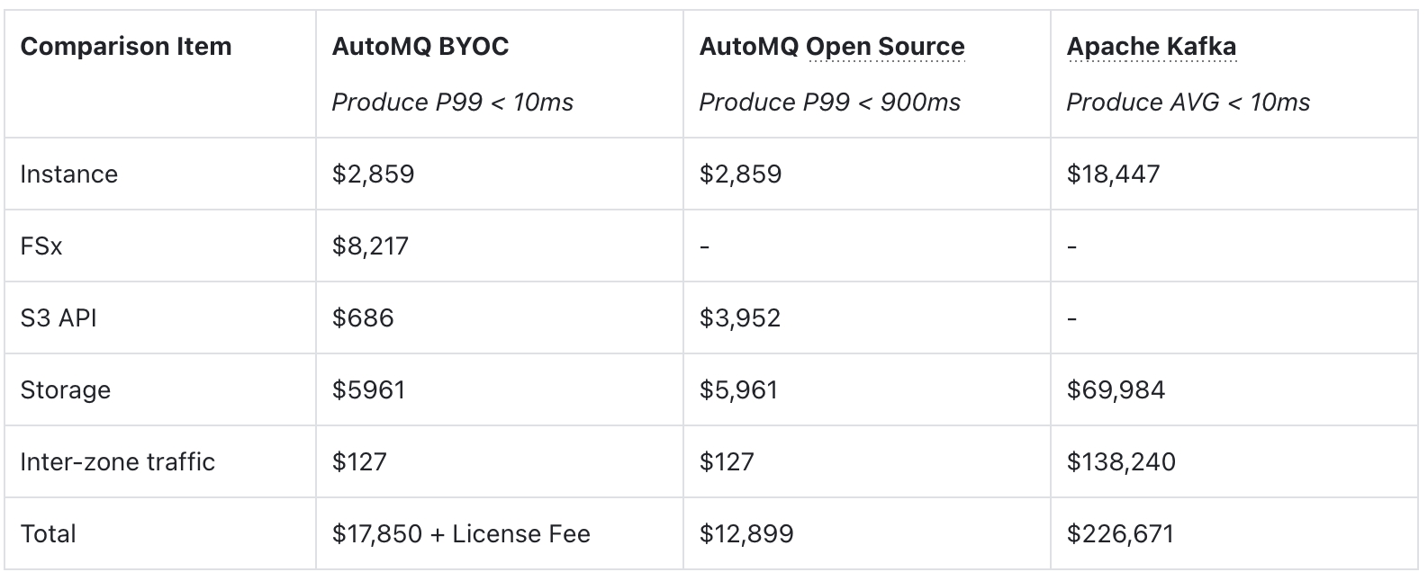
Task: Click the "$17,850 + License Fee" total
Action: 461,534
